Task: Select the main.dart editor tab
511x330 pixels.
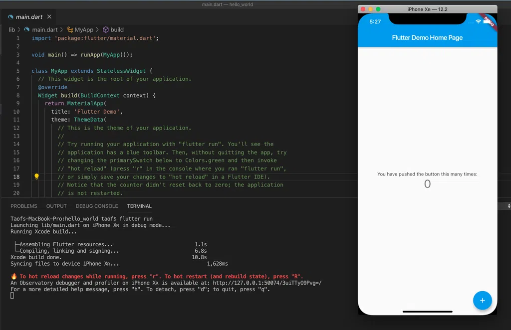Action: pyautogui.click(x=29, y=16)
